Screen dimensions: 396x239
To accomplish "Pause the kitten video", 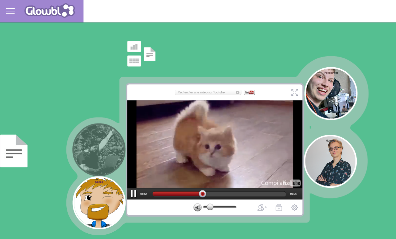I will [x=133, y=193].
